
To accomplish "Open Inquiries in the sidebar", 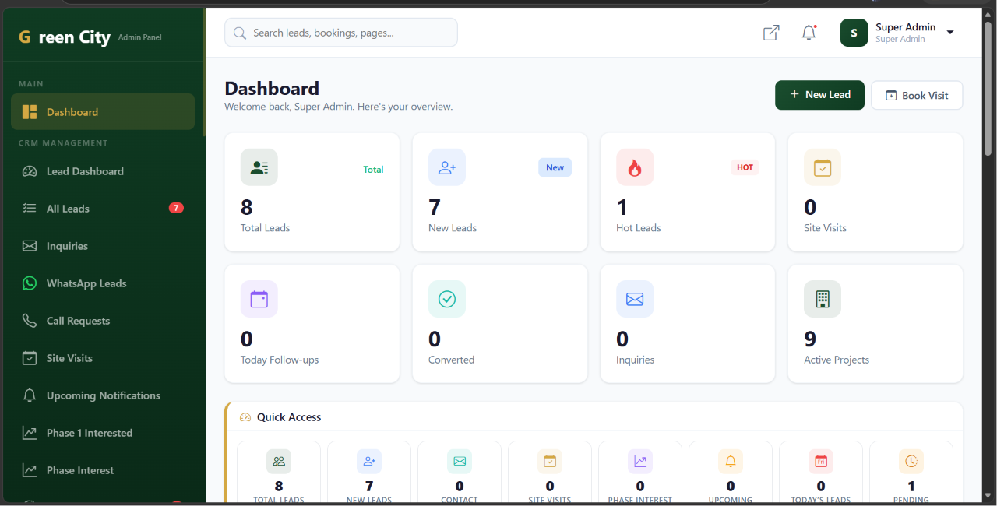I will coord(103,246).
